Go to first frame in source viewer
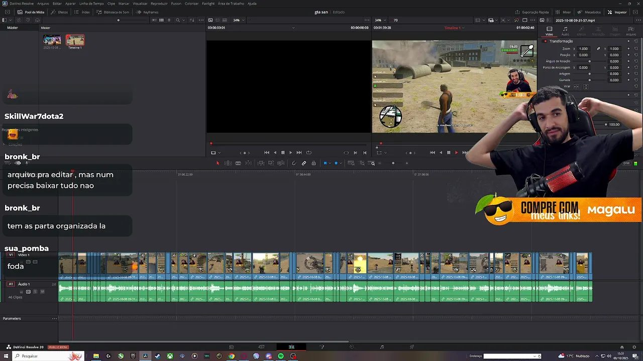This screenshot has height=361, width=643. click(x=267, y=152)
